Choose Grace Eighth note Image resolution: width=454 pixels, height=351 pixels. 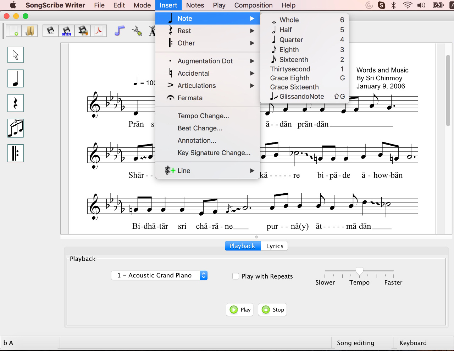click(x=305, y=78)
